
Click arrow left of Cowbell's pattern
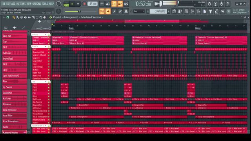point(148,11)
